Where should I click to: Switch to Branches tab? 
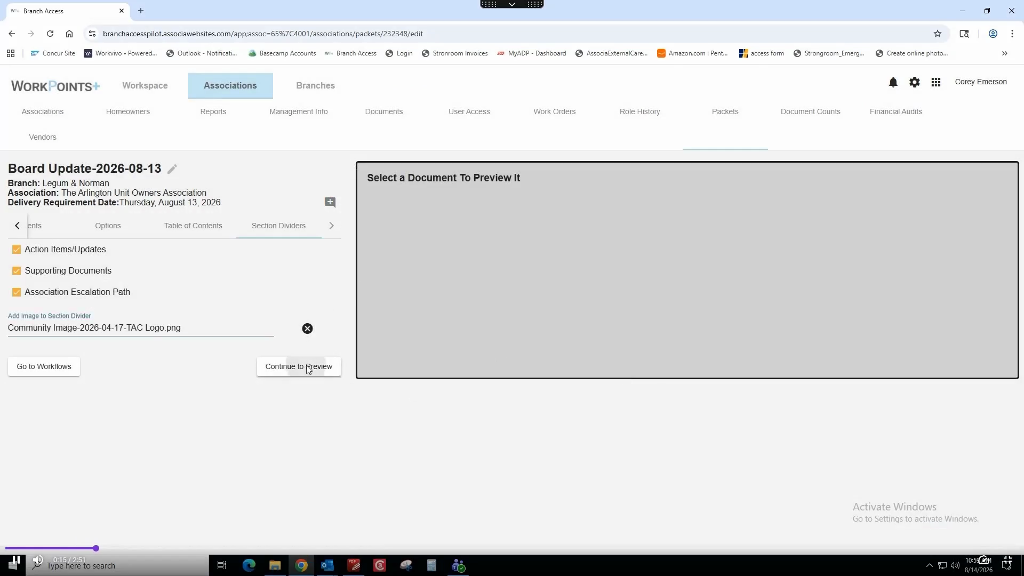click(x=316, y=85)
